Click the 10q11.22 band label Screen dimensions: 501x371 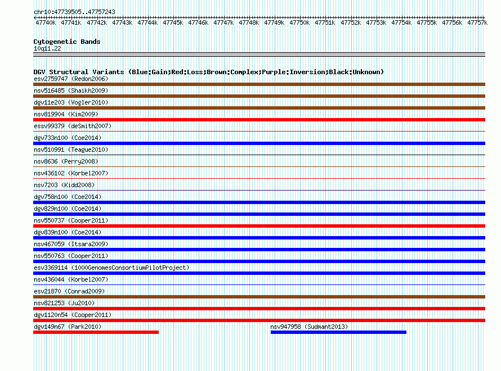(x=47, y=48)
